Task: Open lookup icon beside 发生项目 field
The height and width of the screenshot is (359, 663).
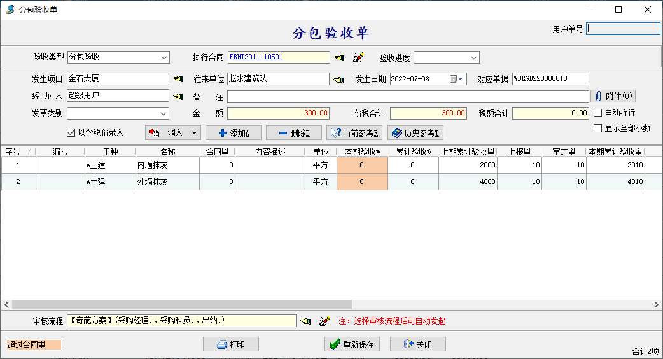Action: click(178, 79)
